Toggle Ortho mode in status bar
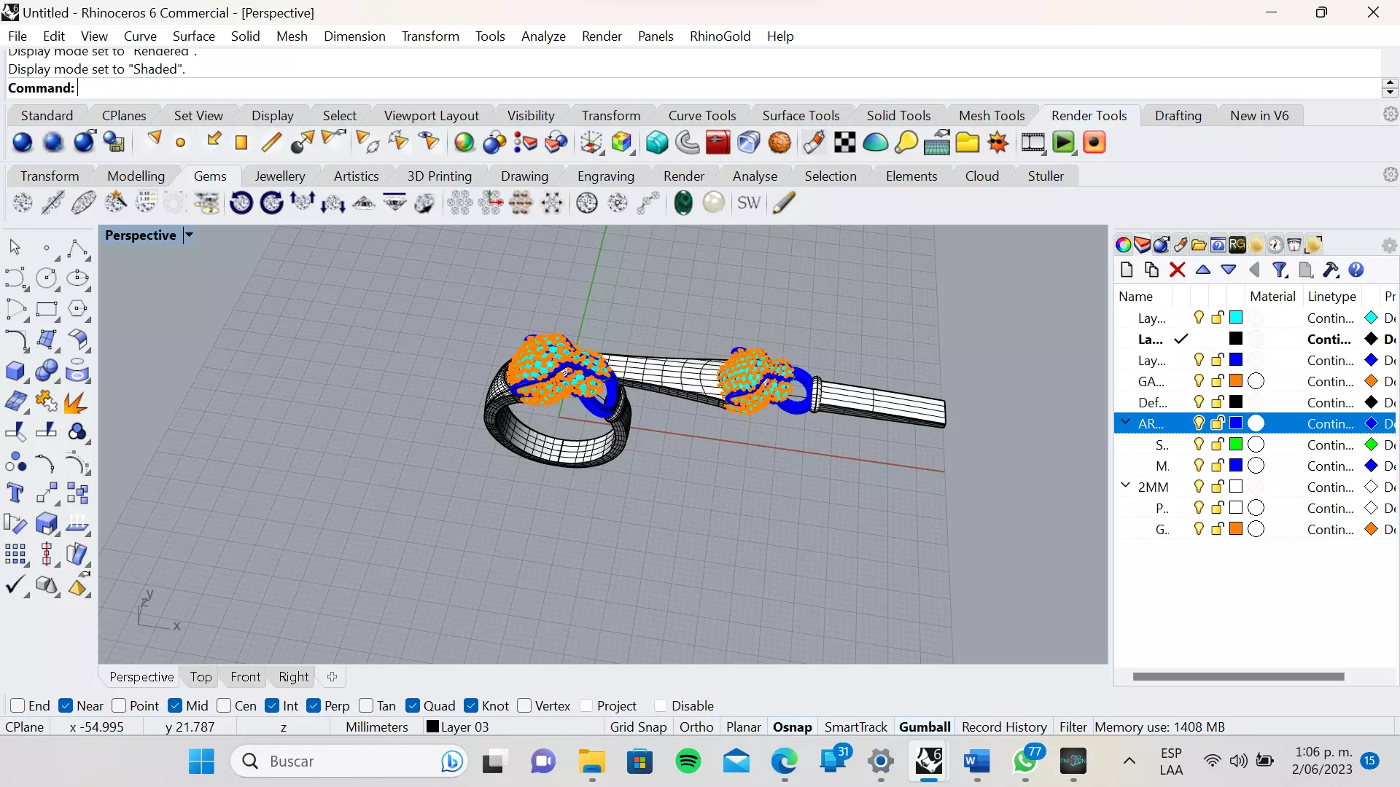This screenshot has width=1400, height=787. pos(696,727)
